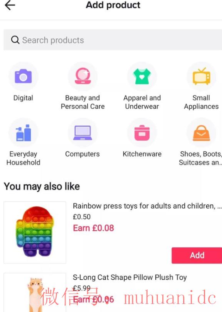Image resolution: width=222 pixels, height=312 pixels.
Task: Choose the Small Appliances TV icon
Action: coord(201,76)
